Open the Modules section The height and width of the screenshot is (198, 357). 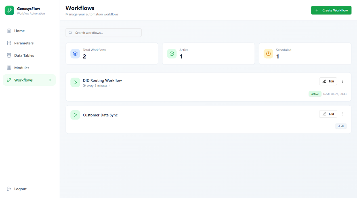29,68
